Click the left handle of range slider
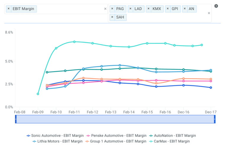Screen dimensions: 227x149 tap(16, 119)
